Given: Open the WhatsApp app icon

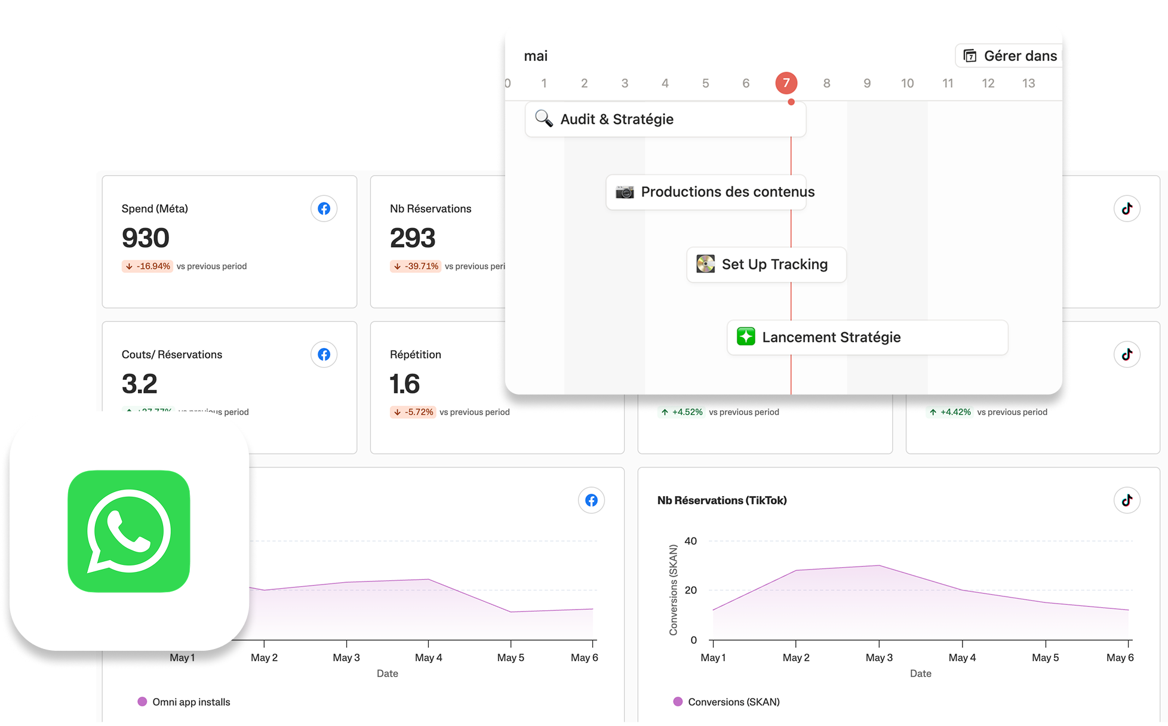Looking at the screenshot, I should (129, 531).
